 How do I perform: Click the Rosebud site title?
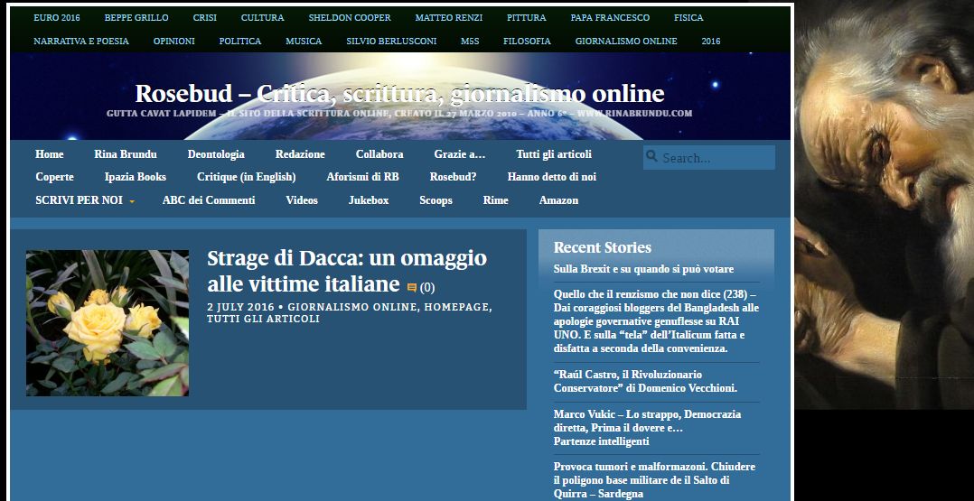[399, 94]
